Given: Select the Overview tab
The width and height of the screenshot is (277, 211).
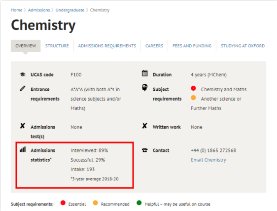Looking at the screenshot, I should click(26, 46).
